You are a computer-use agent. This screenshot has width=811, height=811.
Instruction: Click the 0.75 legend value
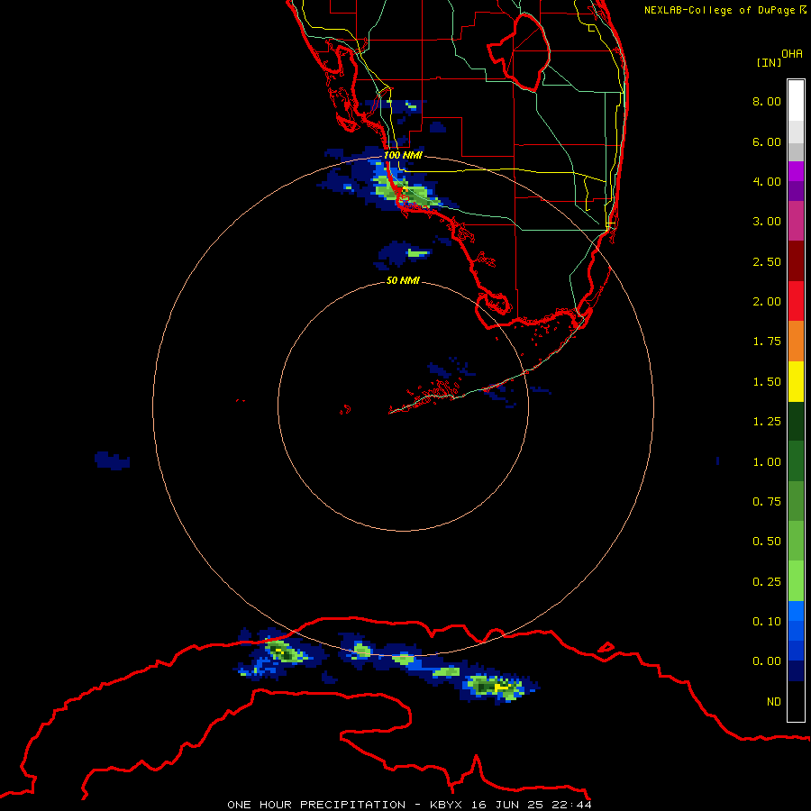click(x=767, y=502)
